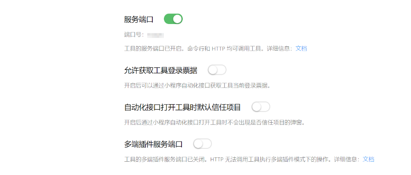Click the 允许获取工具登录票据 heading
The height and width of the screenshot is (175, 411).
click(160, 70)
